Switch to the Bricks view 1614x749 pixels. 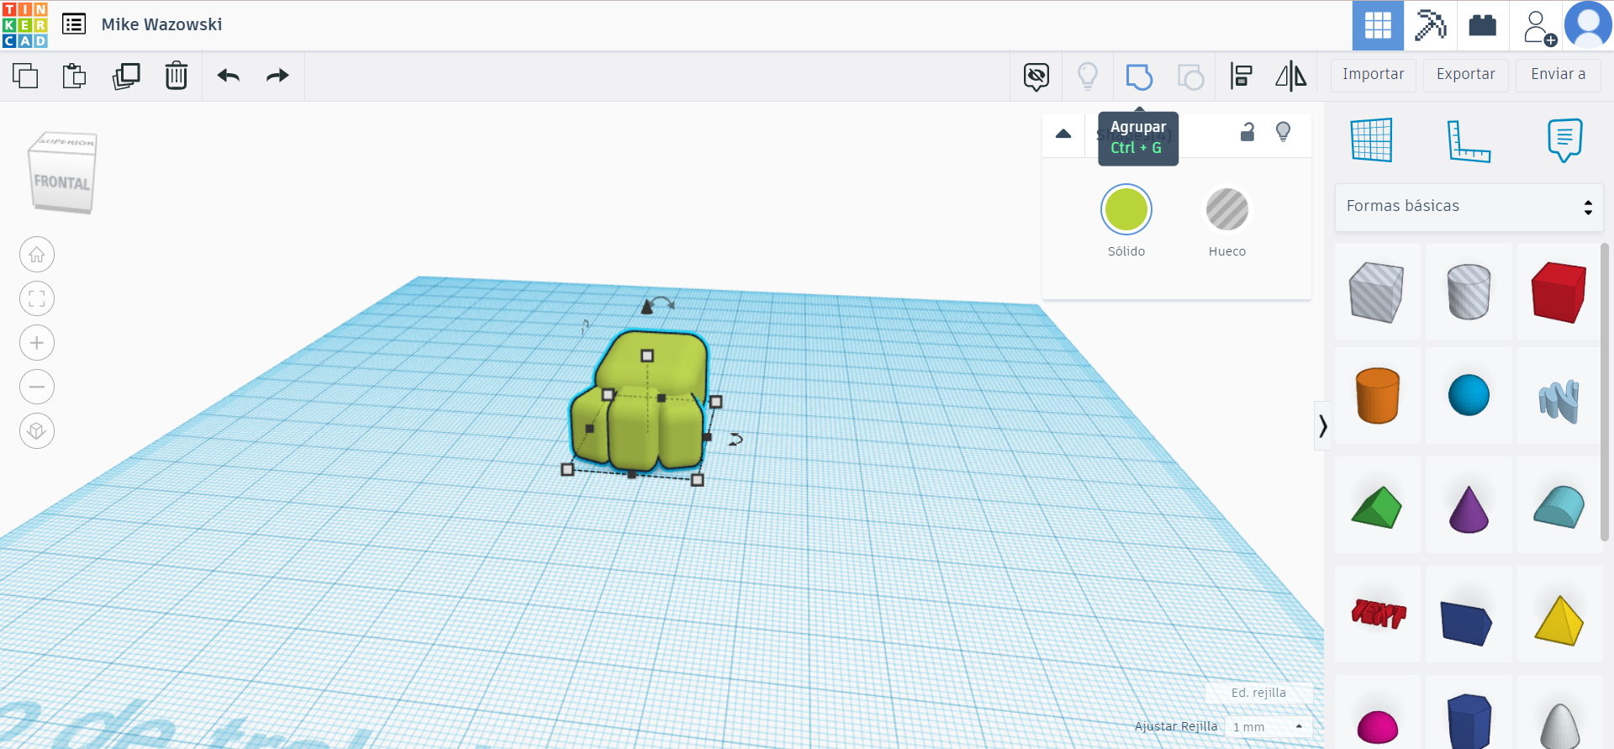[x=1482, y=25]
